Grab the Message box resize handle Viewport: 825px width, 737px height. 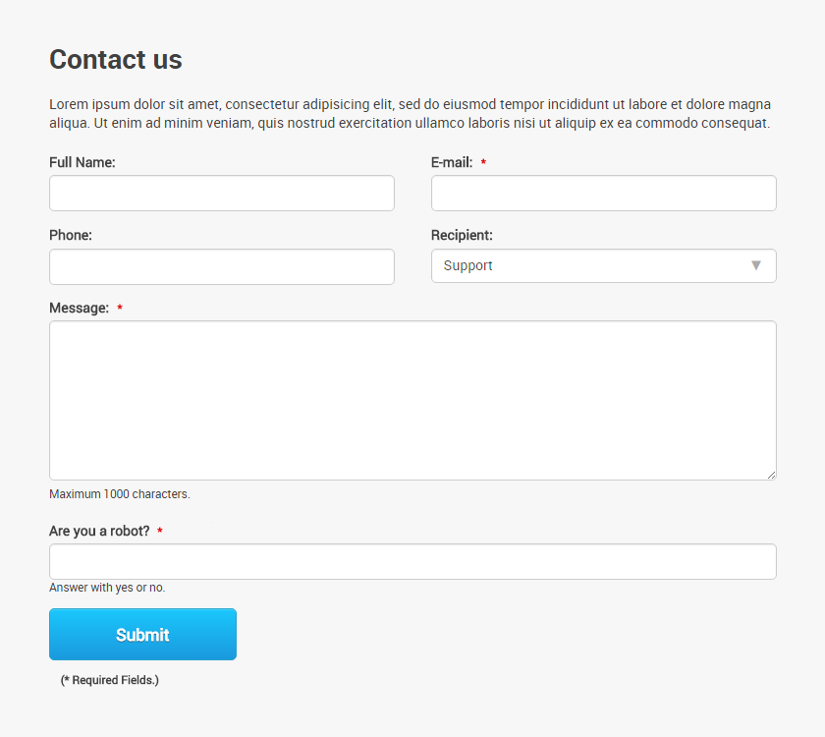point(771,475)
